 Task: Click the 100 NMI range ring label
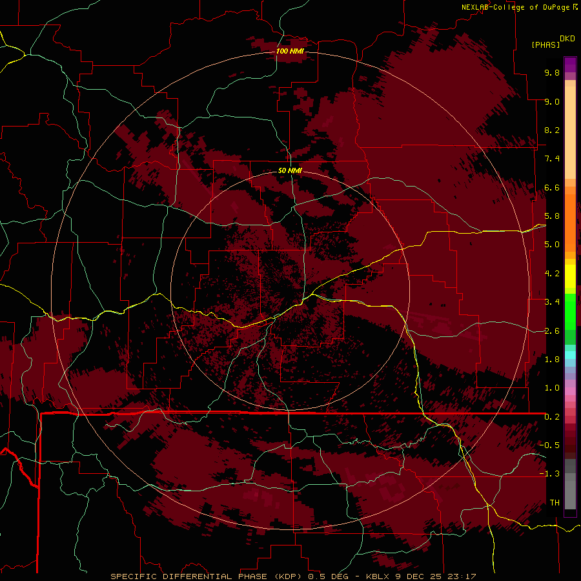(290, 51)
